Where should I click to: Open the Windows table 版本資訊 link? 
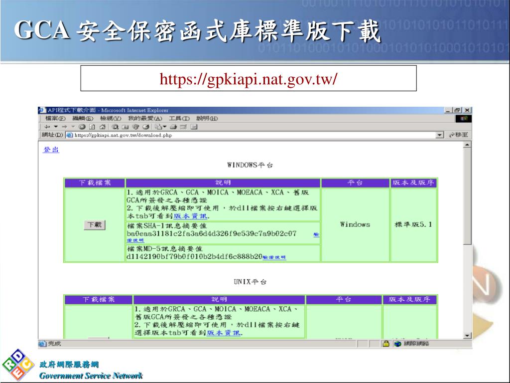pyautogui.click(x=190, y=216)
